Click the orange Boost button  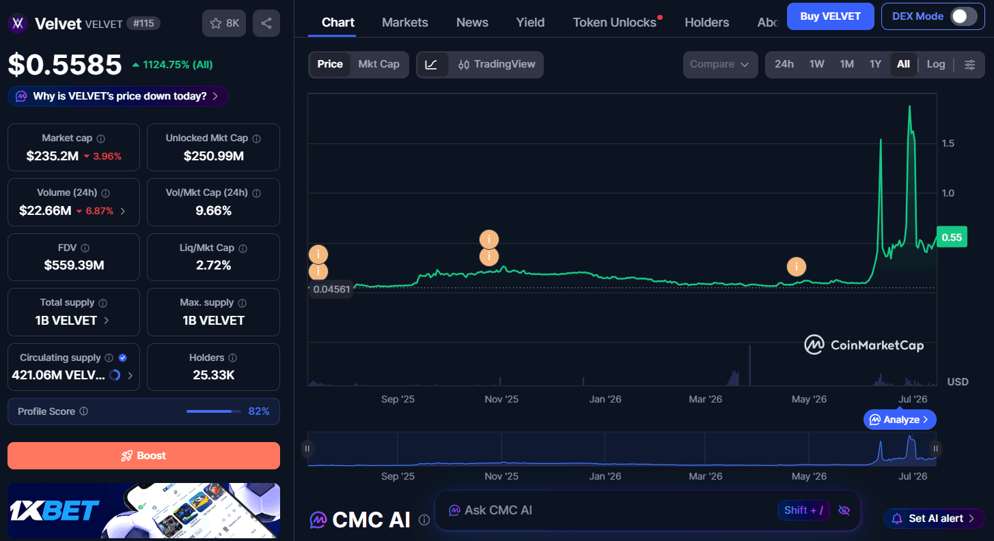click(143, 456)
